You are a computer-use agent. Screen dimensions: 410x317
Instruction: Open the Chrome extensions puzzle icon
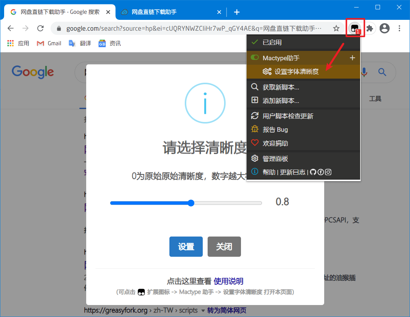pyautogui.click(x=370, y=28)
